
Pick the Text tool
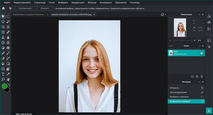point(3,74)
